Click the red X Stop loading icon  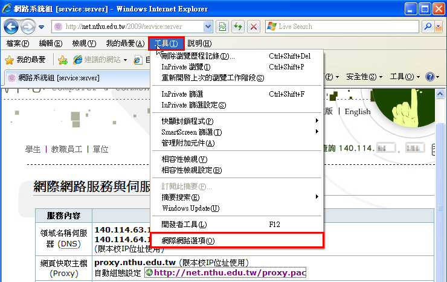254,27
